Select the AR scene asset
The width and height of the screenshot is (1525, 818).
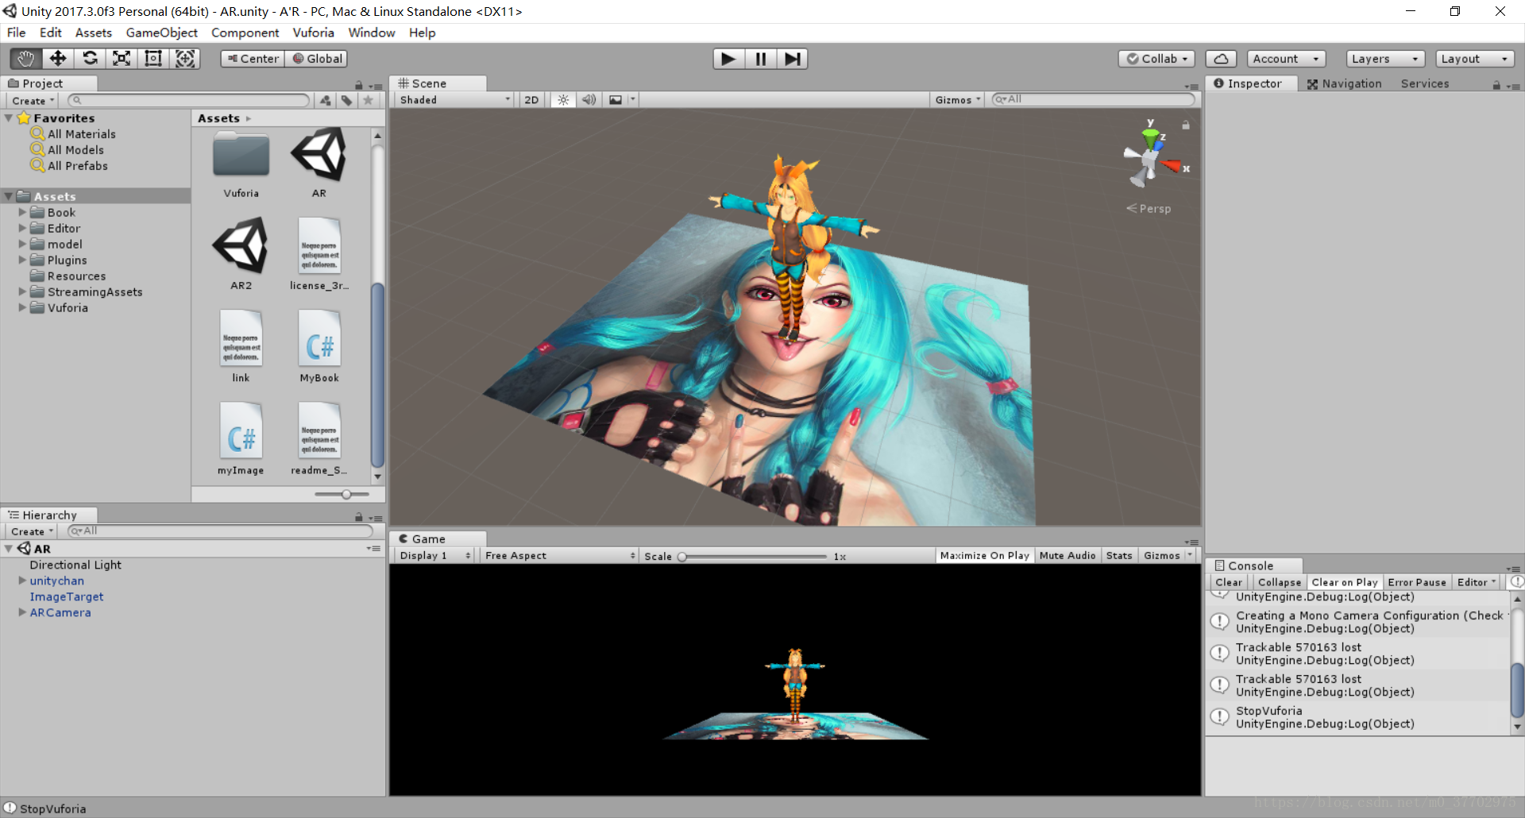(319, 155)
